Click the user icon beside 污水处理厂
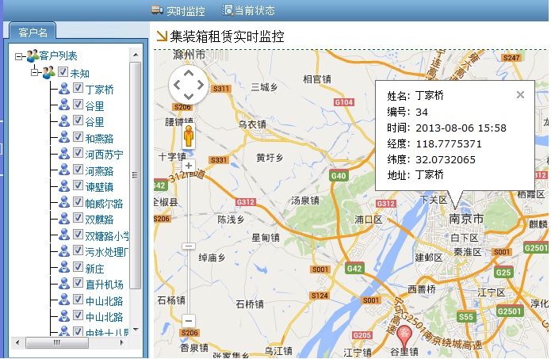The height and width of the screenshot is (359, 551). (x=64, y=250)
